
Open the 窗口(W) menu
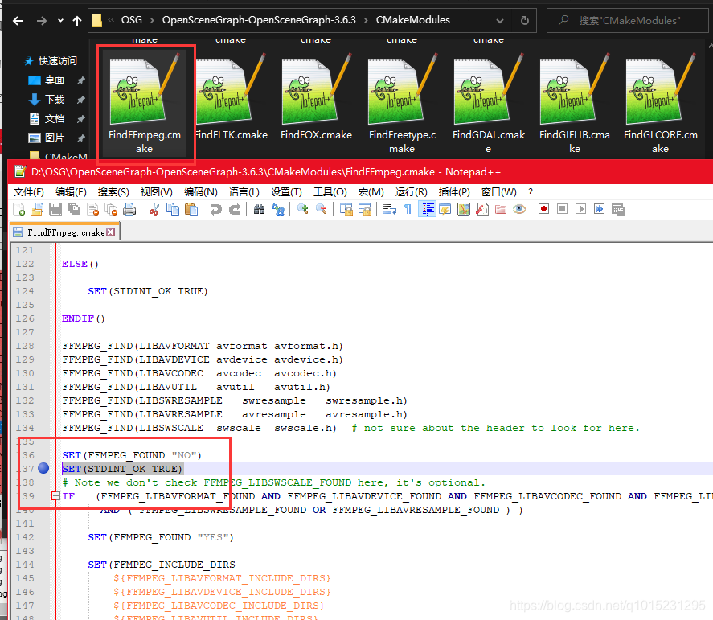499,192
